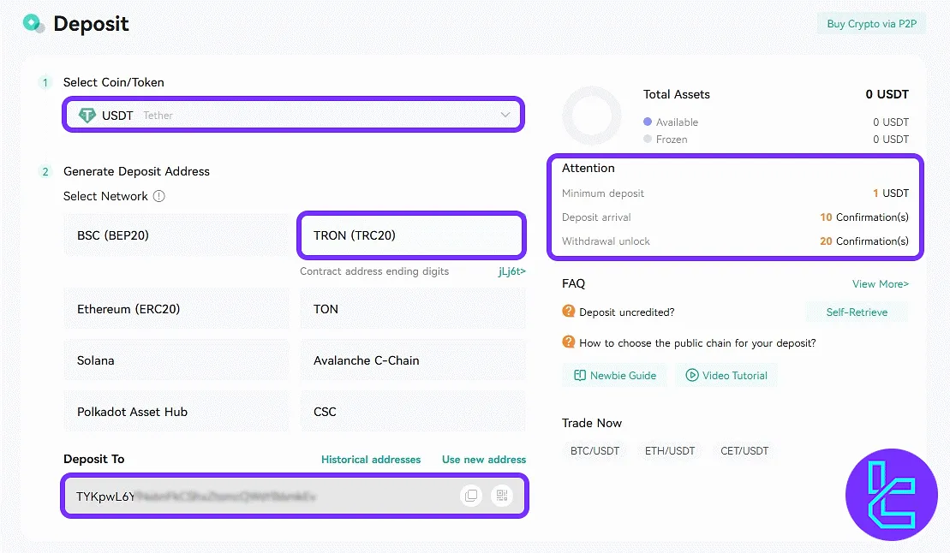
Task: Click the CoinEx logo icon beside Deposit
Action: (33, 24)
